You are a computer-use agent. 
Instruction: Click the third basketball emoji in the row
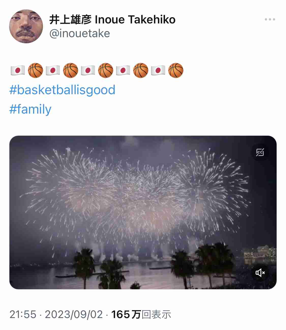[x=106, y=70]
